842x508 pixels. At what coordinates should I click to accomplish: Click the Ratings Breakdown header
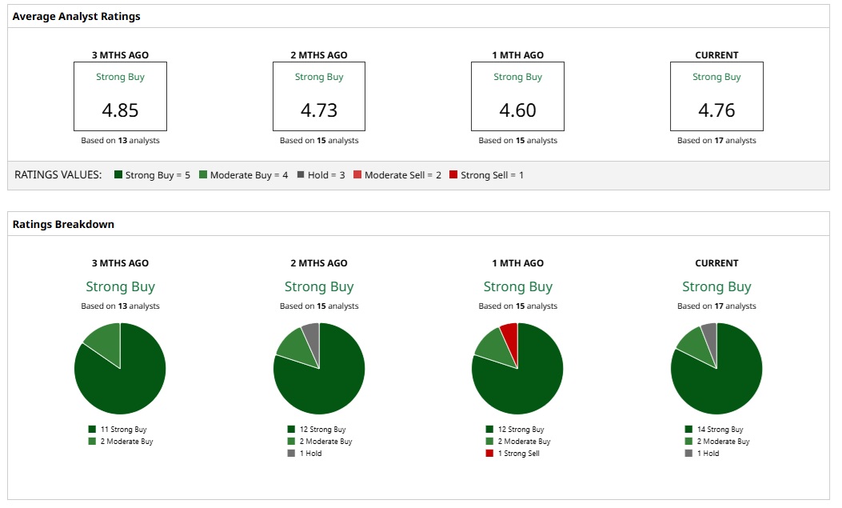click(63, 224)
